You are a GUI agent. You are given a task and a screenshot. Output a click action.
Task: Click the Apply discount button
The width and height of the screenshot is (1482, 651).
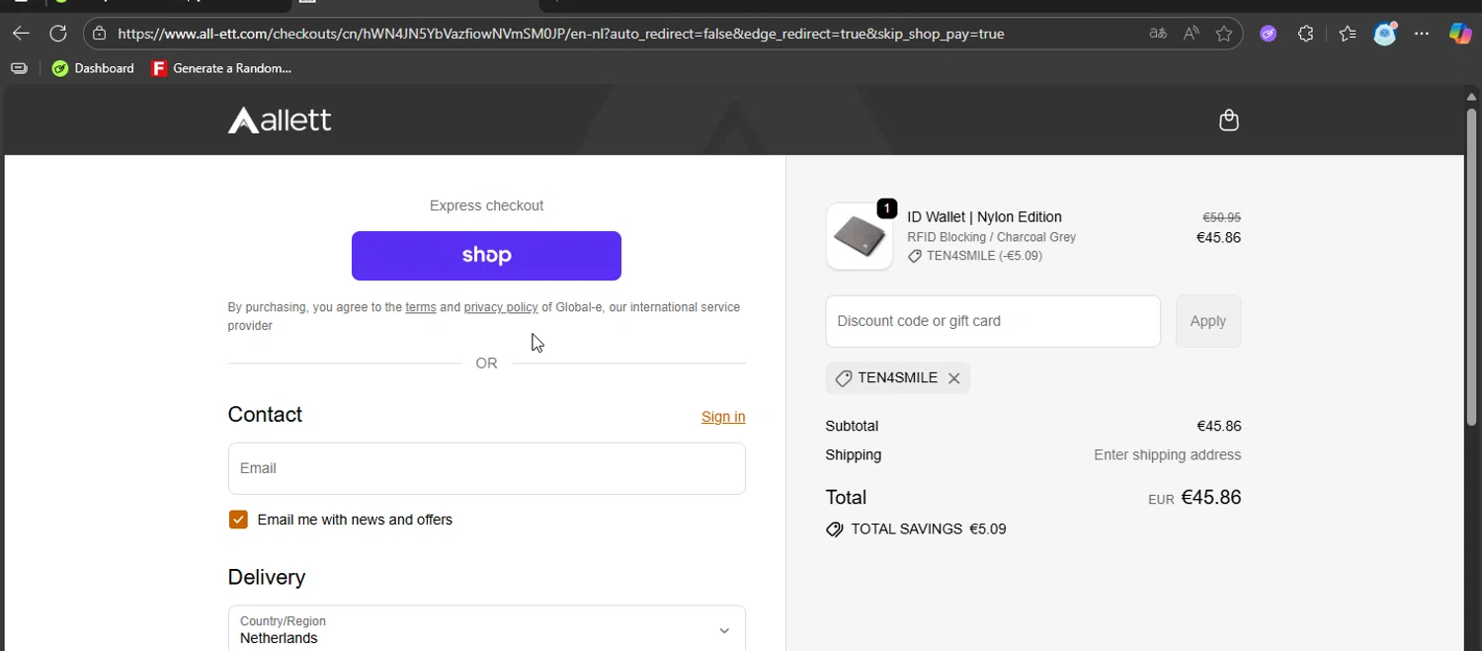coord(1207,321)
